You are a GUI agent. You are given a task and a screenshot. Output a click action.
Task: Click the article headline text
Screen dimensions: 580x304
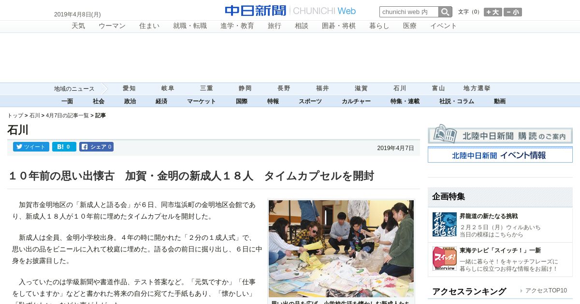click(191, 176)
